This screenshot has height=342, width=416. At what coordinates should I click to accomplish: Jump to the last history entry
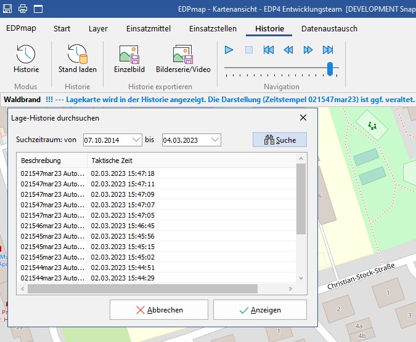328,50
